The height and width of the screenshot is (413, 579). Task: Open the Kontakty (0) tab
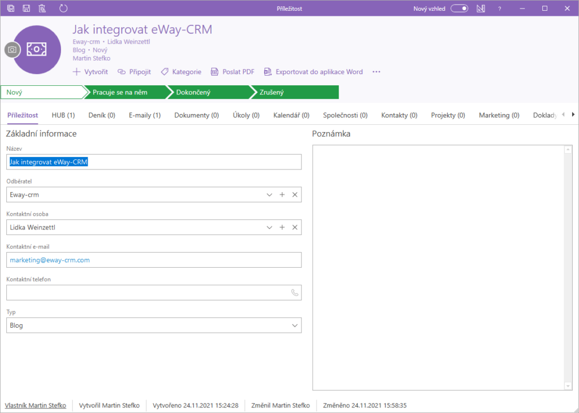(x=399, y=115)
